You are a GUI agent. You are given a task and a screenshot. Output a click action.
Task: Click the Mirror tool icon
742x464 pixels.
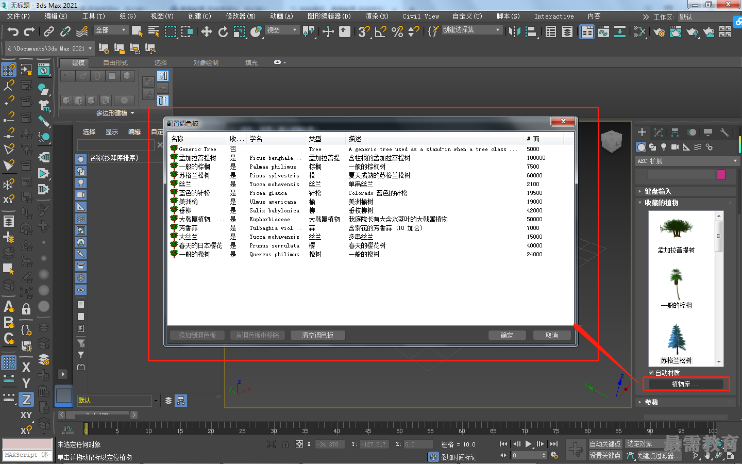514,32
